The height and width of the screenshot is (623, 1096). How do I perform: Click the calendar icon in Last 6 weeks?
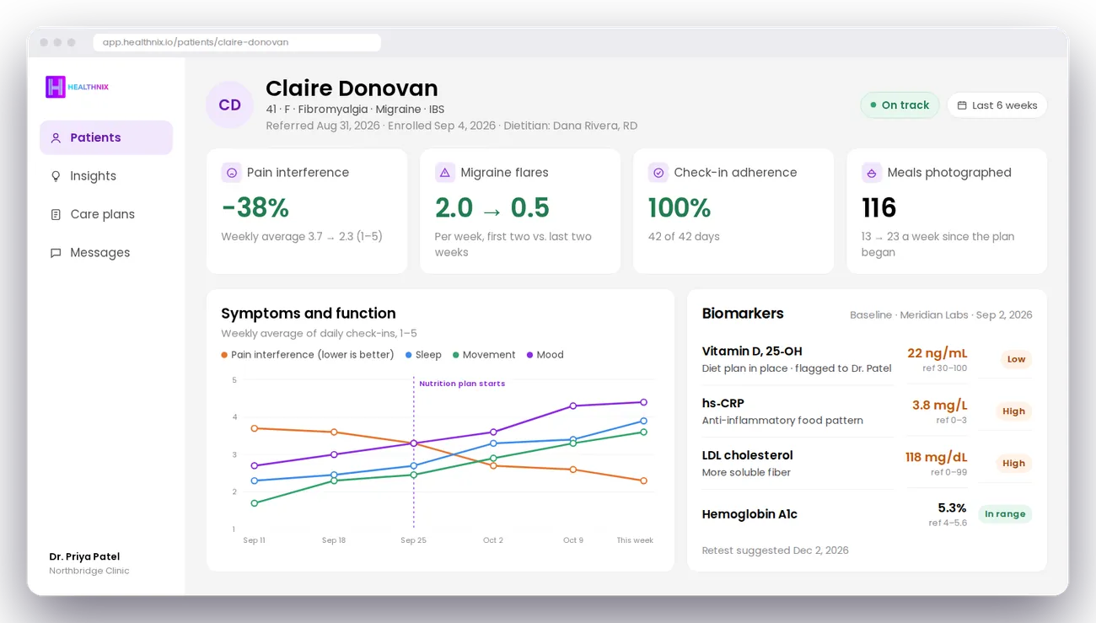point(962,105)
